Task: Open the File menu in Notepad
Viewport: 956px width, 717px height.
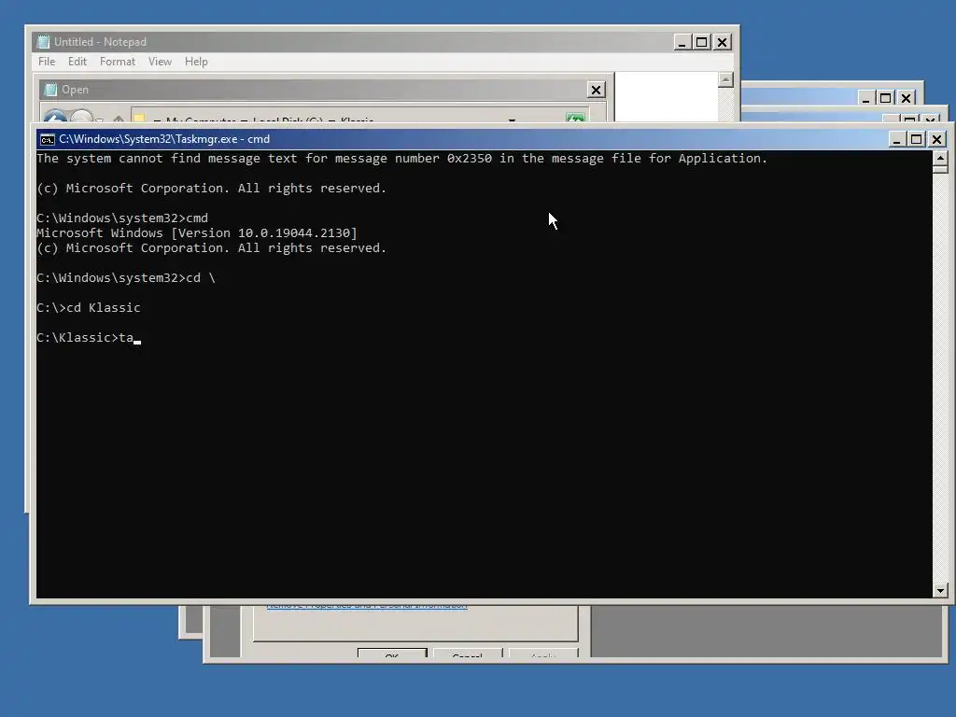Action: click(x=47, y=62)
